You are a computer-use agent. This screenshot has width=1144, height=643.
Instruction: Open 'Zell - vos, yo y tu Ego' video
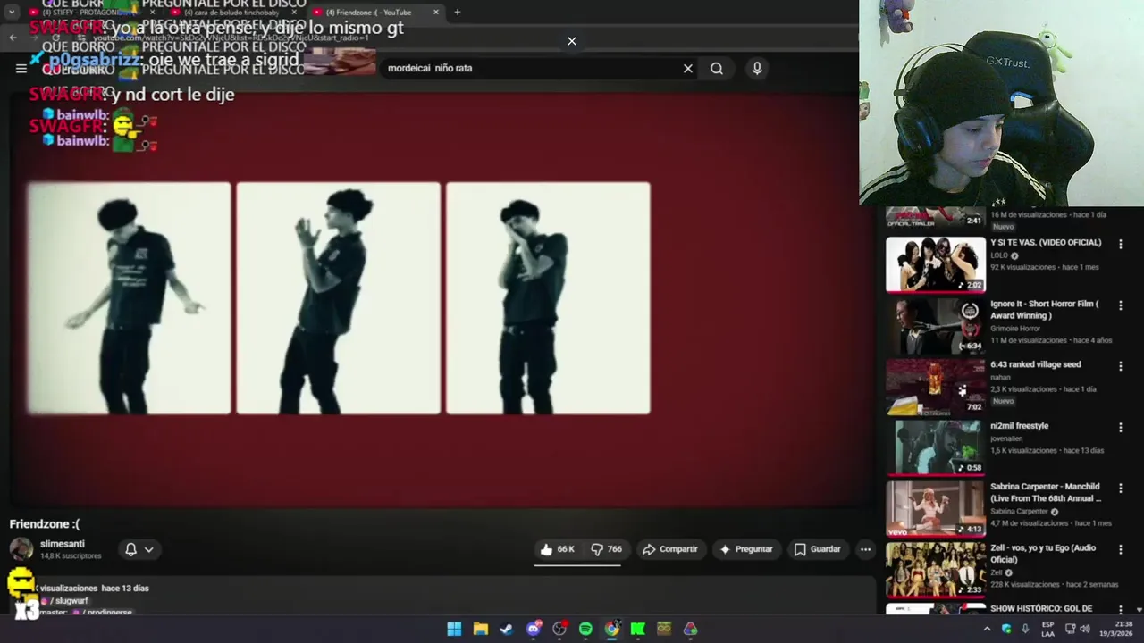pyautogui.click(x=935, y=570)
